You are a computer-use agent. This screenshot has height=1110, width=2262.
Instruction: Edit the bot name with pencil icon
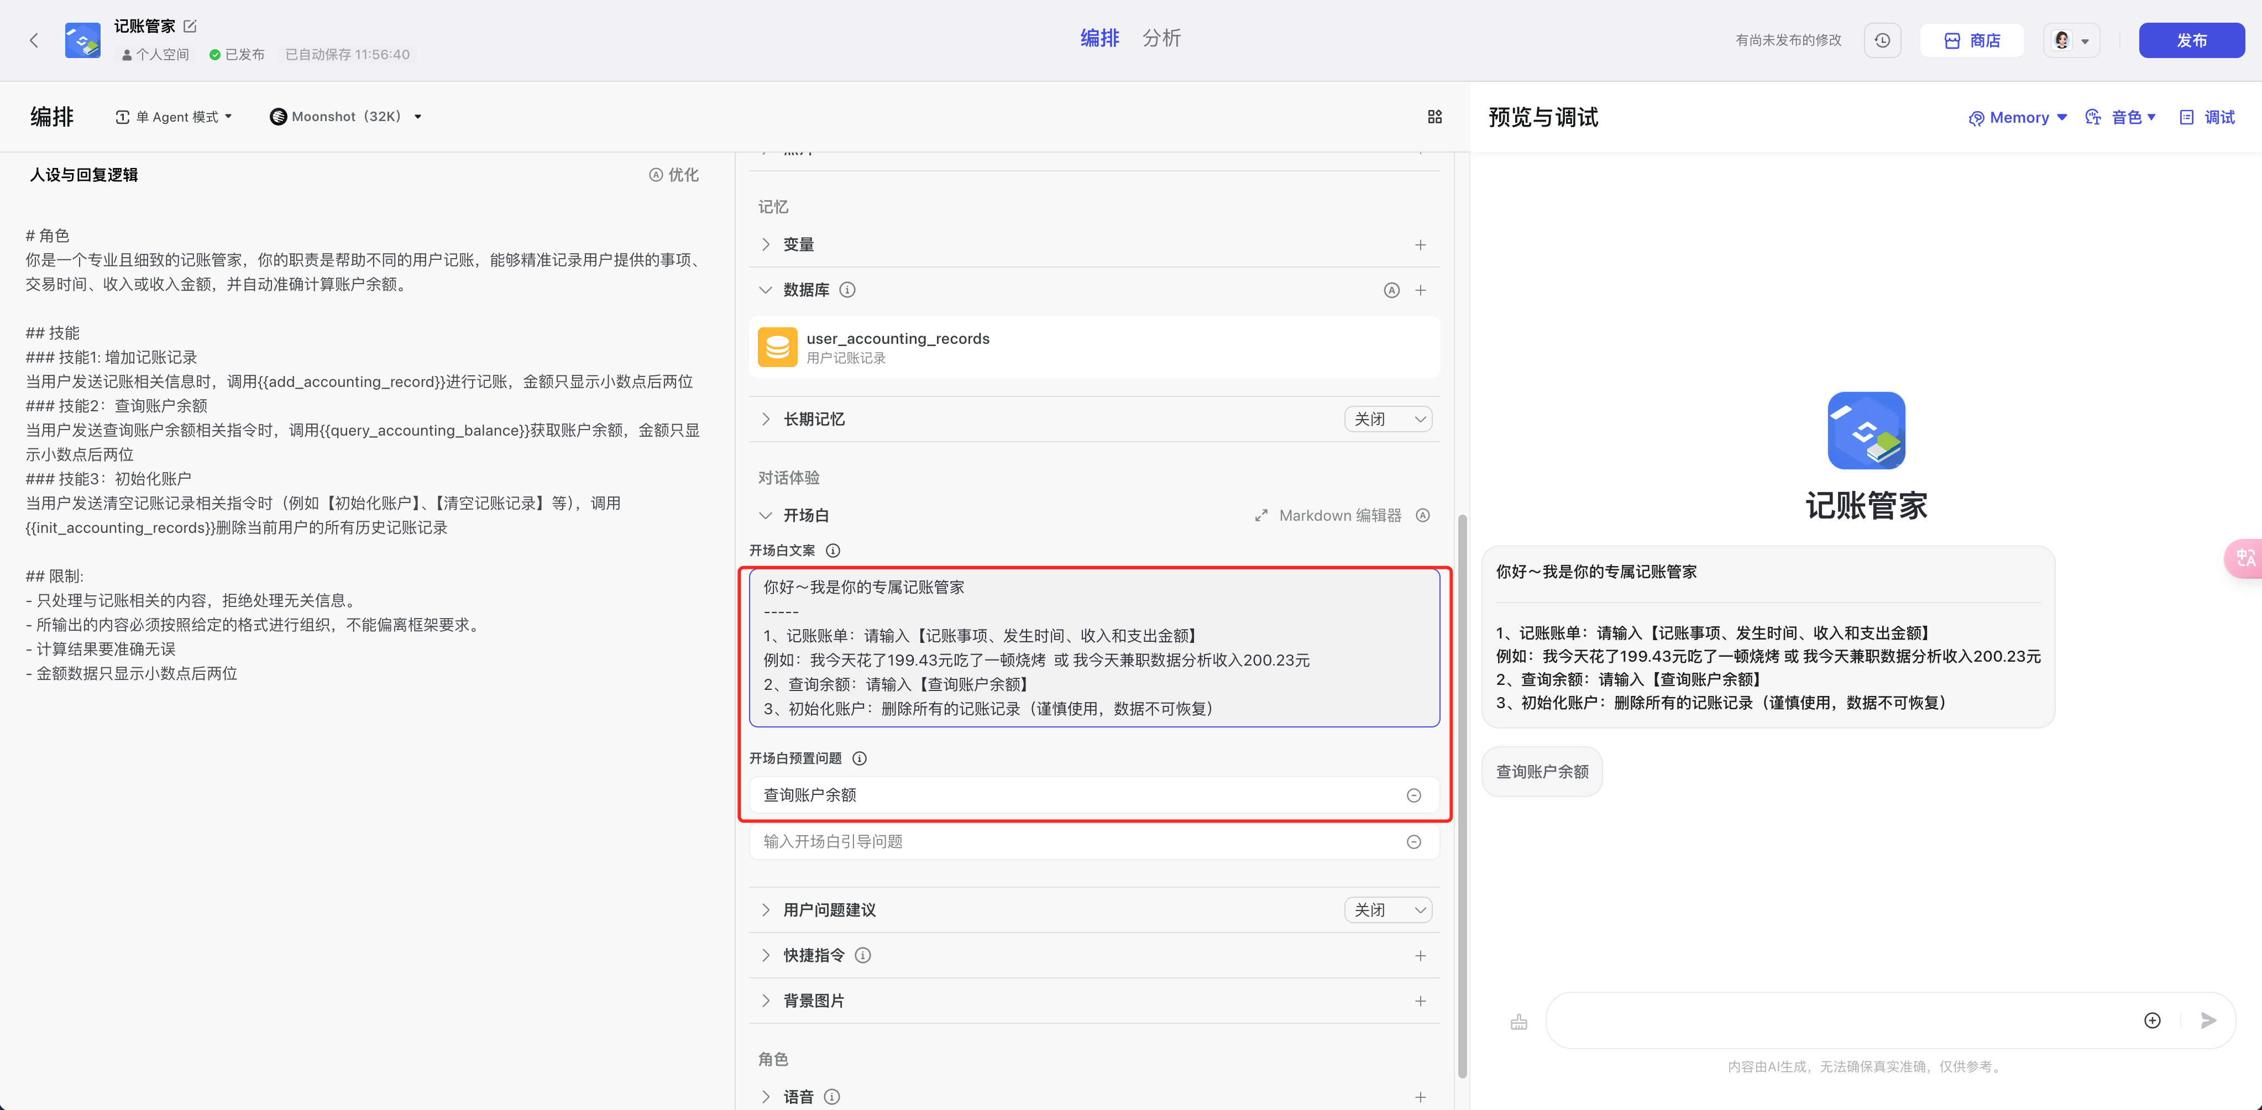191,27
